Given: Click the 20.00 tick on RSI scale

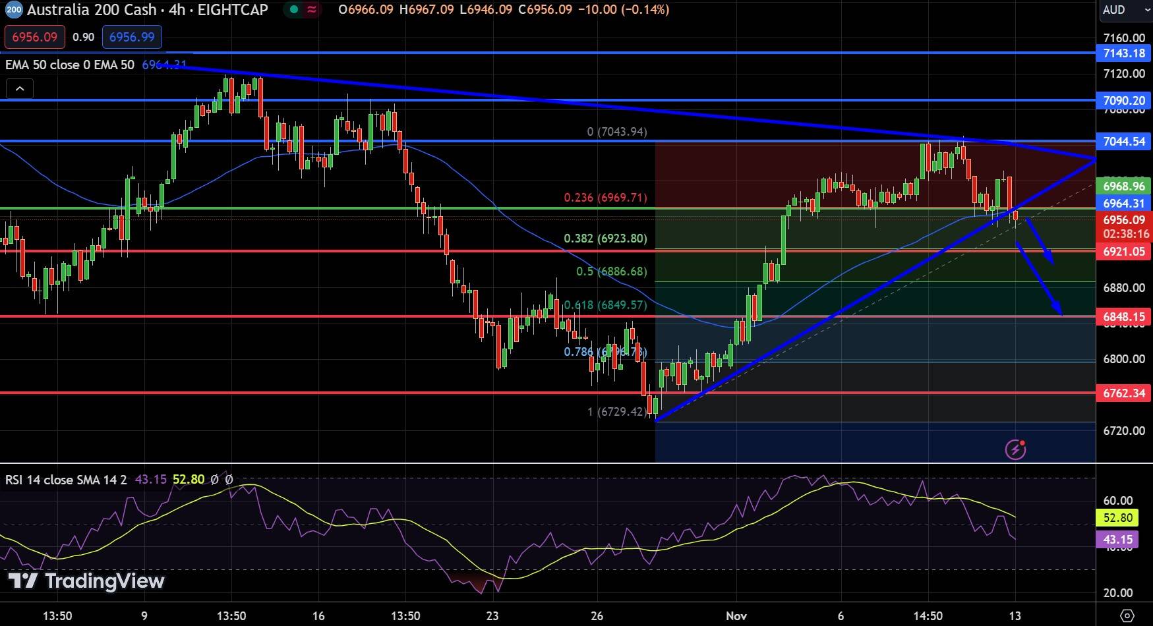Looking at the screenshot, I should [x=1117, y=593].
